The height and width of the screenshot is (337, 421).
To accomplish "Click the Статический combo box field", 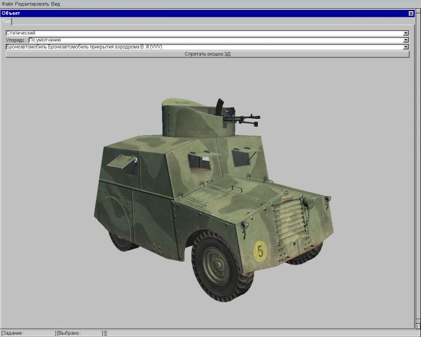I will 199,33.
